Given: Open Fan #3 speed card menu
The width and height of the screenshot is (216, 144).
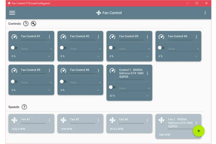Looking at the screenshot, I should pyautogui.click(x=147, y=120).
